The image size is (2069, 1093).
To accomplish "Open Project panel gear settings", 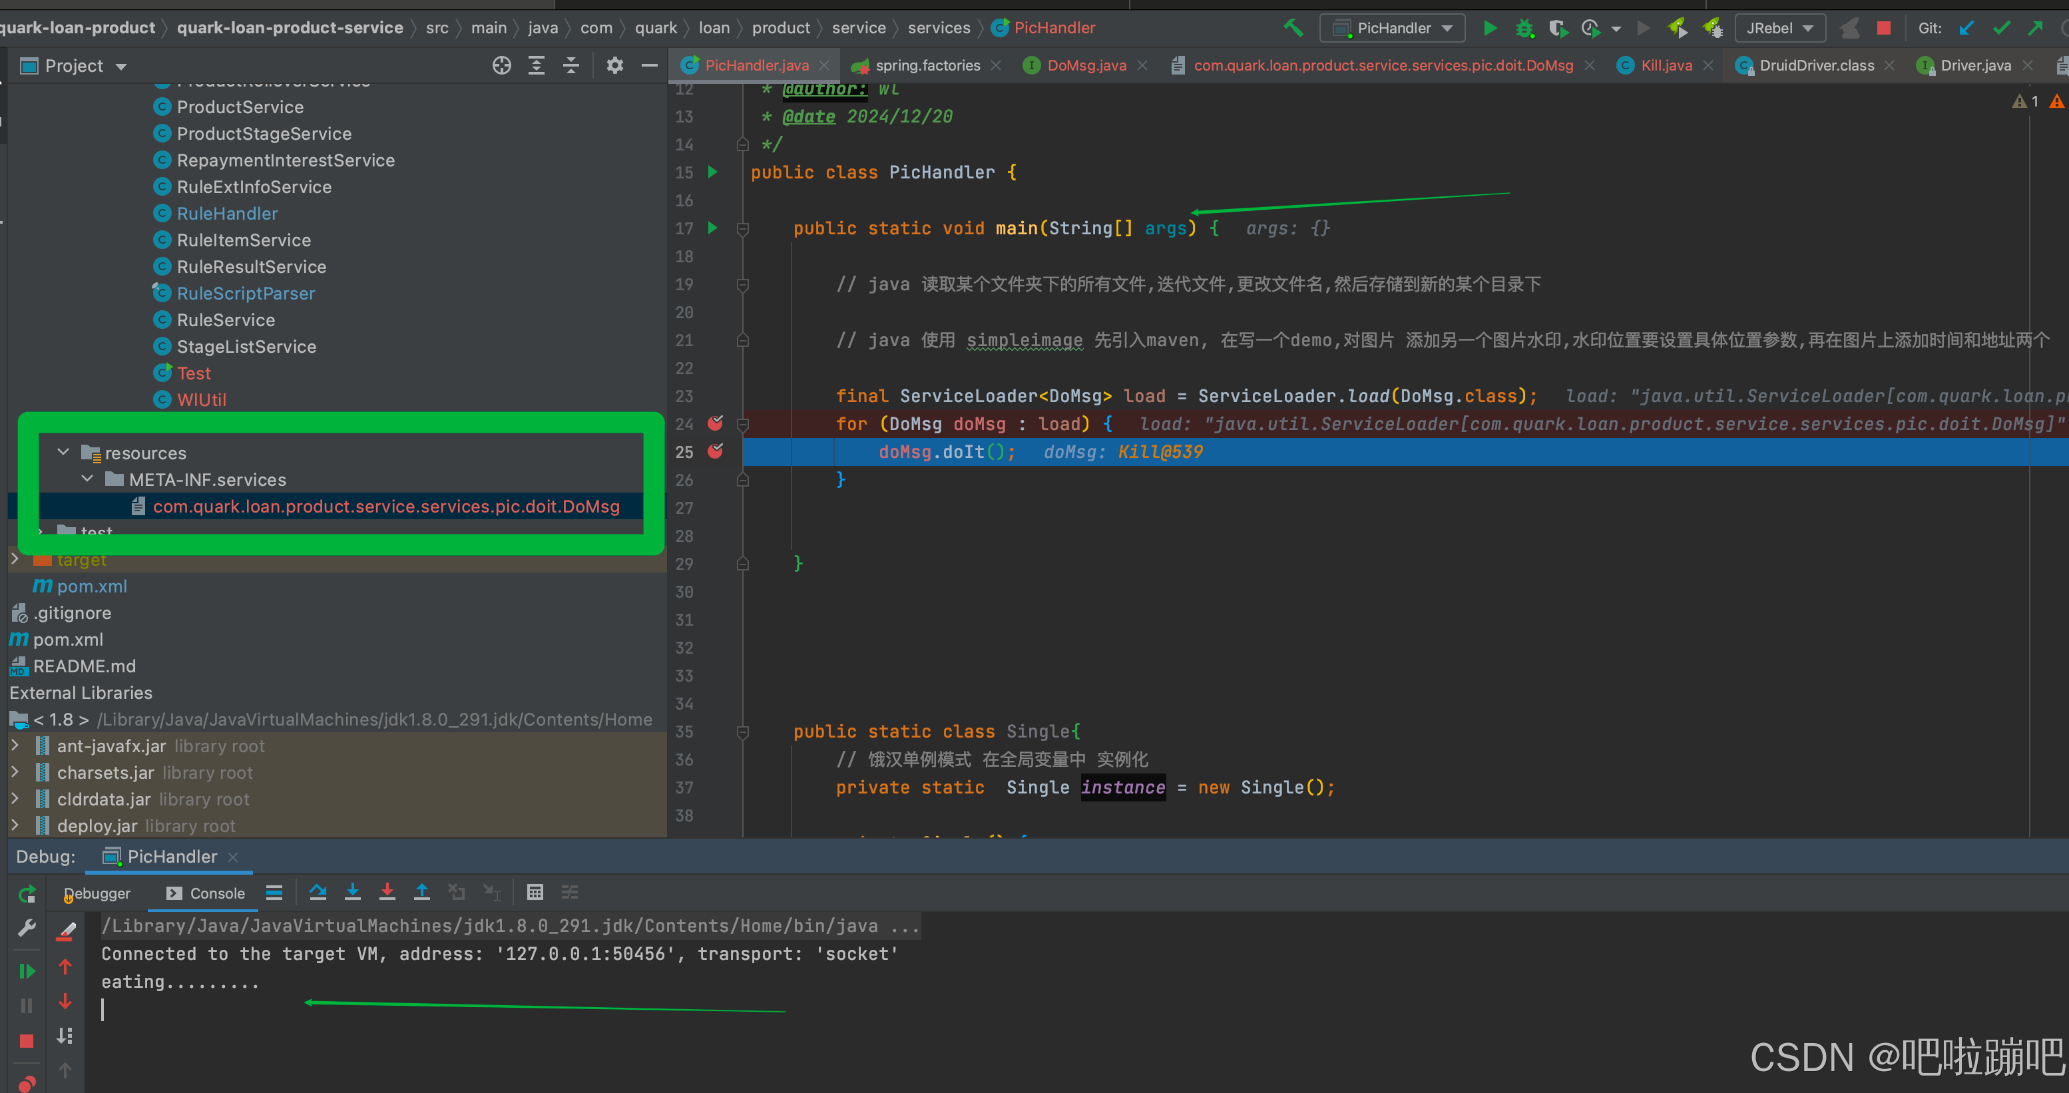I will [614, 66].
